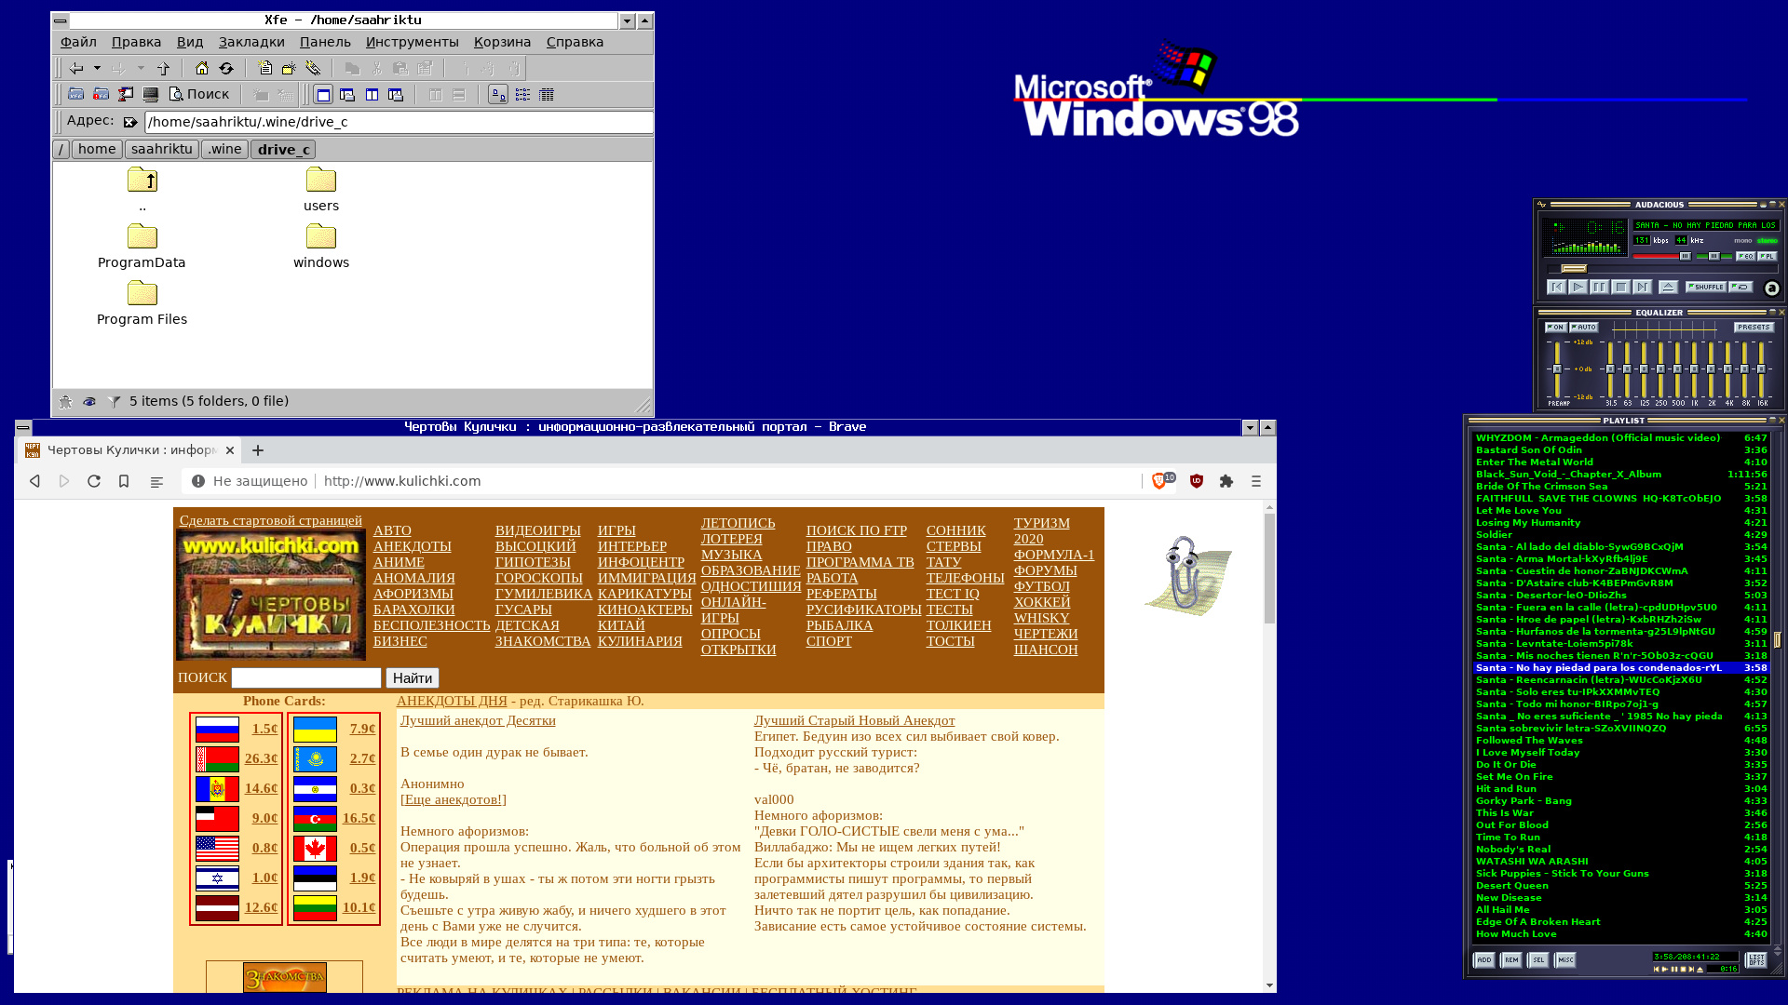Bookmark page icon in Brave toolbar
This screenshot has height=1005, width=1788.
click(124, 481)
